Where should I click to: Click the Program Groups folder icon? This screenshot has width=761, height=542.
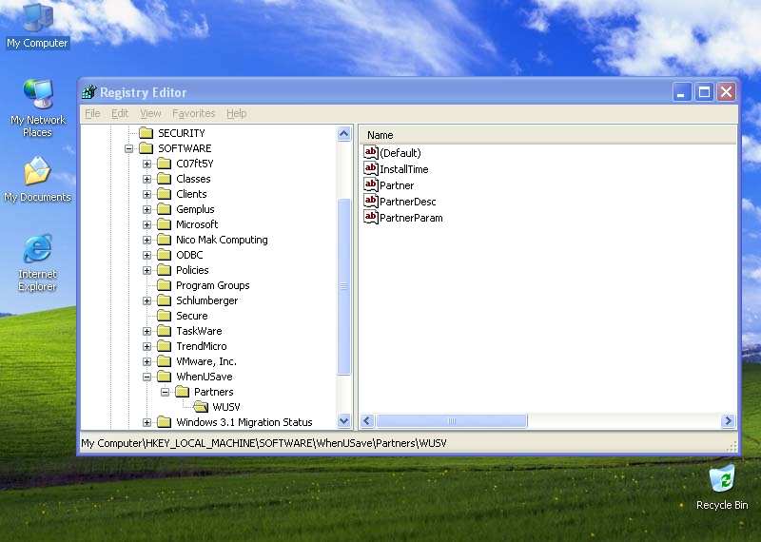pyautogui.click(x=165, y=285)
